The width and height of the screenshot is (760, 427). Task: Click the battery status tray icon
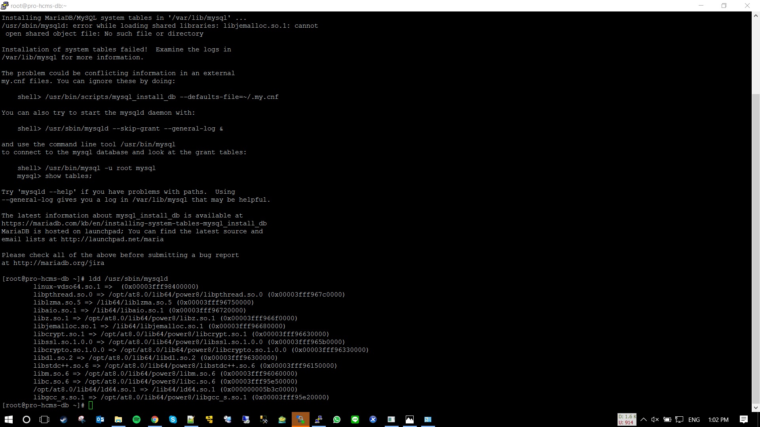tap(667, 419)
